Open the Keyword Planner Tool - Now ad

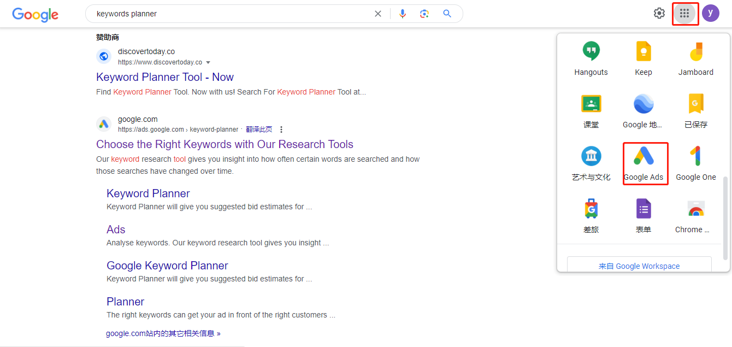tap(165, 77)
